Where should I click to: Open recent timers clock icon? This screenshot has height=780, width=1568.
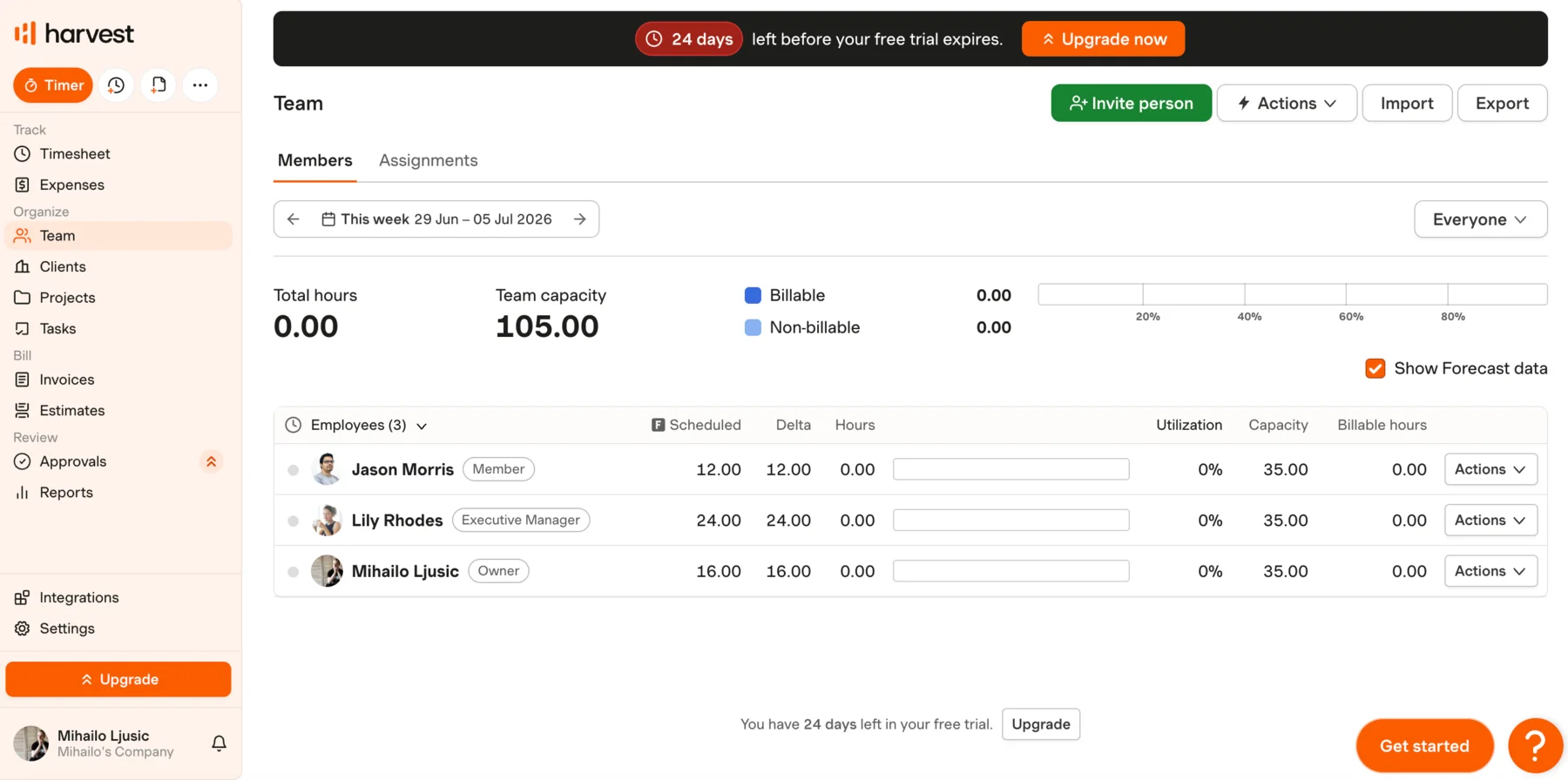[116, 85]
